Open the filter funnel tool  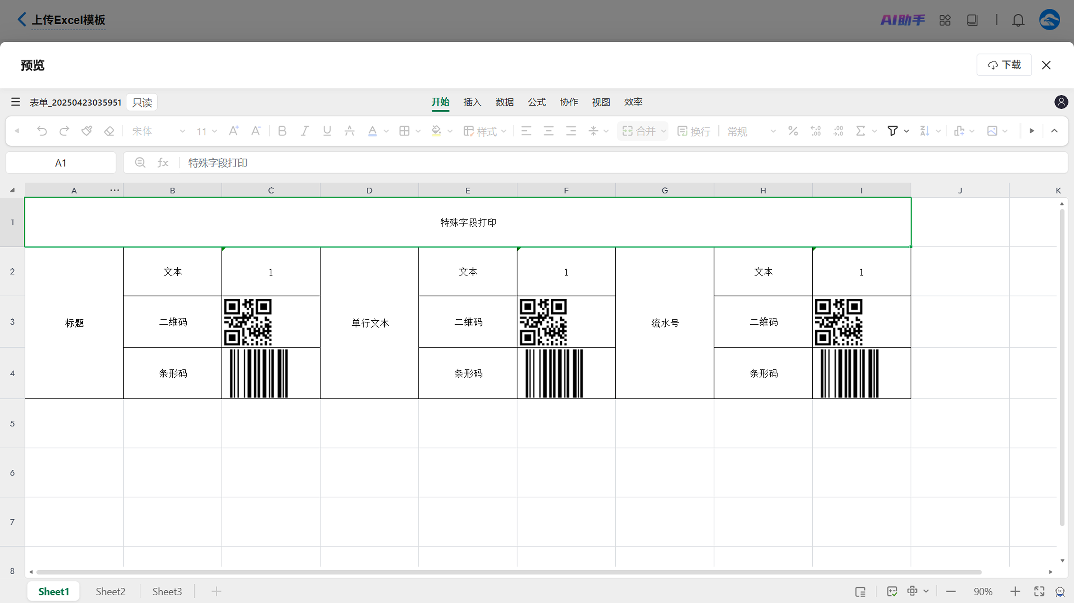892,131
